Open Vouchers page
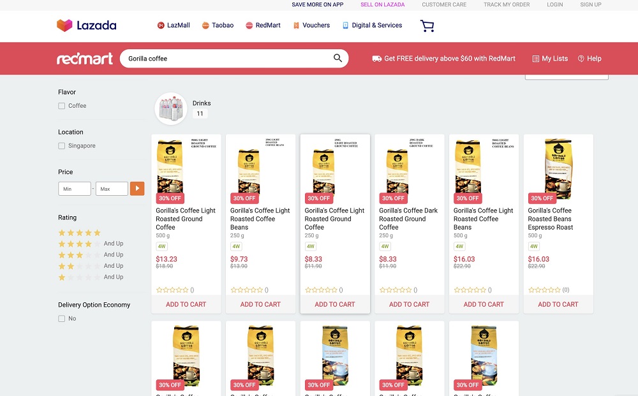Viewport: 638px width, 396px height. pos(312,26)
